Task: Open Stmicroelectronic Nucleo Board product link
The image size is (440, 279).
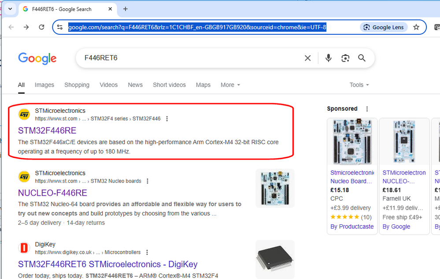Action: pos(352,177)
